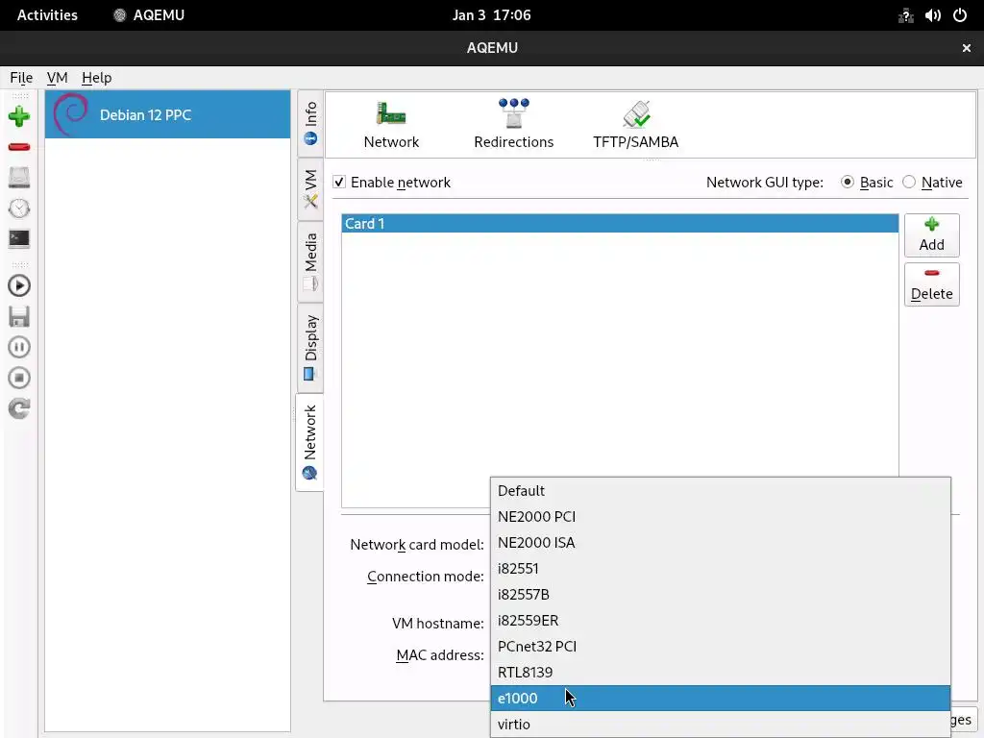
Task: Click the Debian swirl logo of the VM
Action: (x=70, y=114)
